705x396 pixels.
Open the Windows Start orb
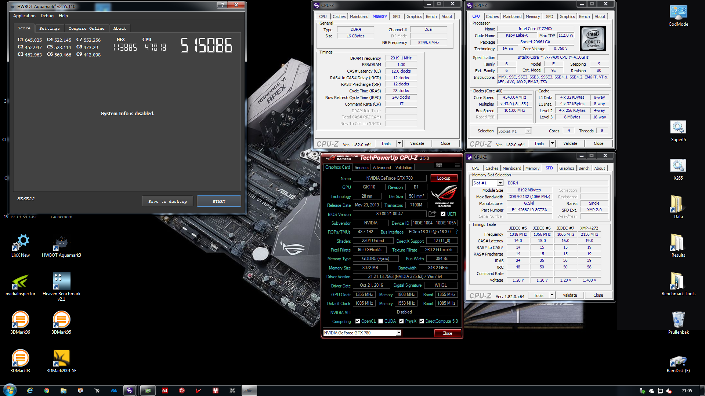10,390
